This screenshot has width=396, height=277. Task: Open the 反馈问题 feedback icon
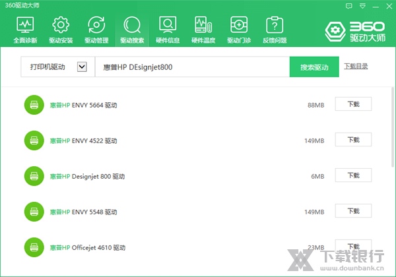[x=274, y=30]
